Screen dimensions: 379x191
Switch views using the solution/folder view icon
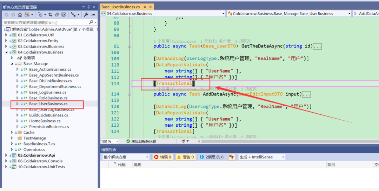(27, 15)
